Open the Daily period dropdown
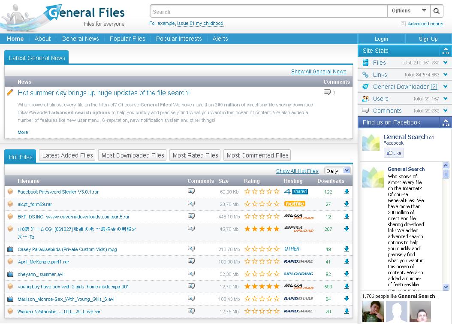The width and height of the screenshot is (452, 324). pyautogui.click(x=337, y=171)
